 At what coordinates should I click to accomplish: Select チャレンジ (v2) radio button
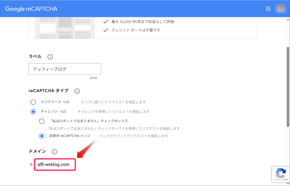(x=33, y=112)
